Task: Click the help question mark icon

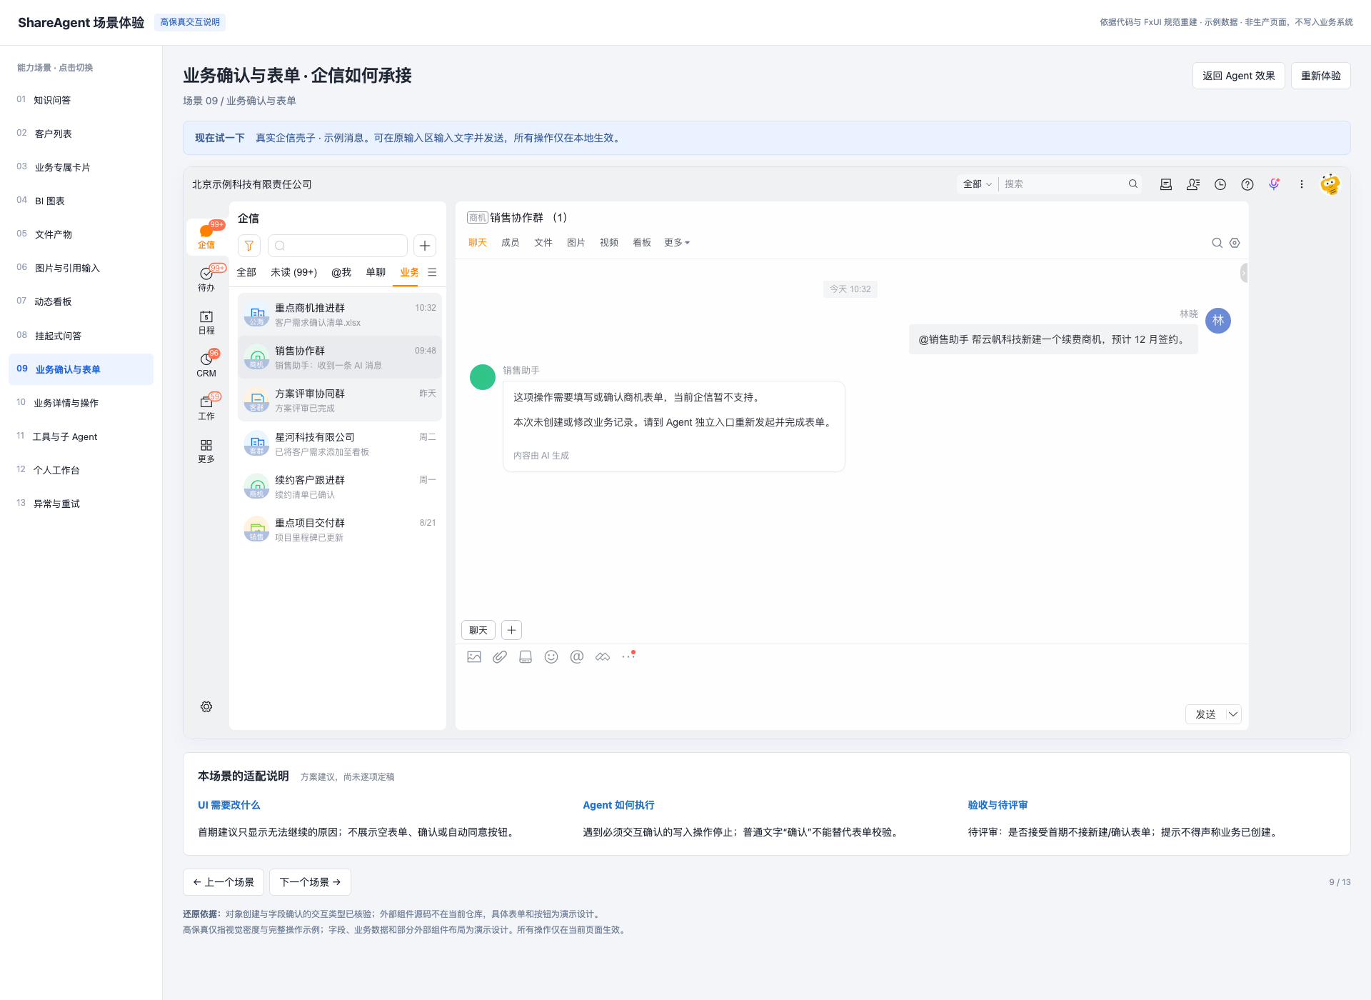Action: [1247, 184]
